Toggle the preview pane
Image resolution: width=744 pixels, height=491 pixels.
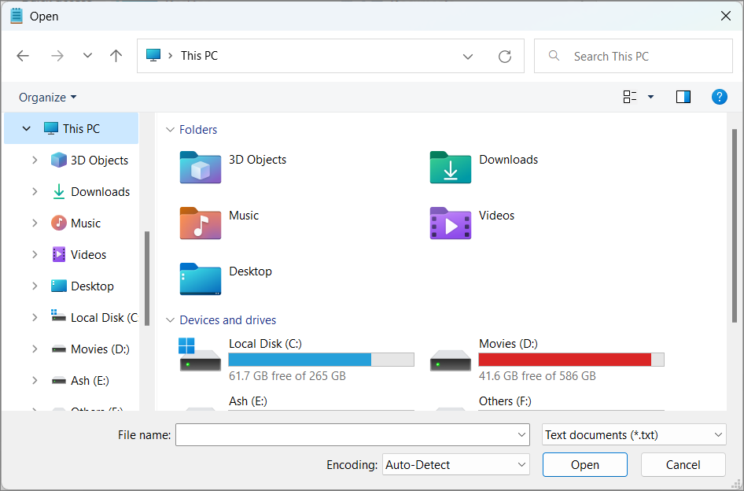pyautogui.click(x=683, y=97)
